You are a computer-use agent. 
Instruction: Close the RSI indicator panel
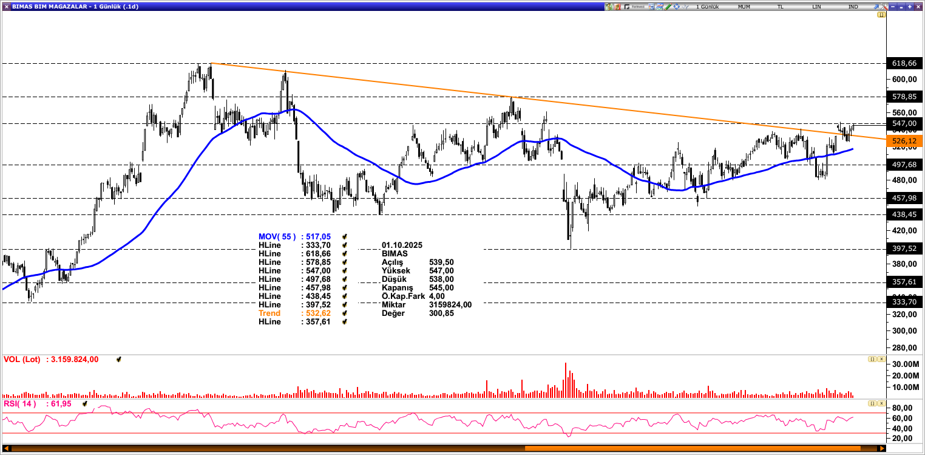tap(881, 403)
